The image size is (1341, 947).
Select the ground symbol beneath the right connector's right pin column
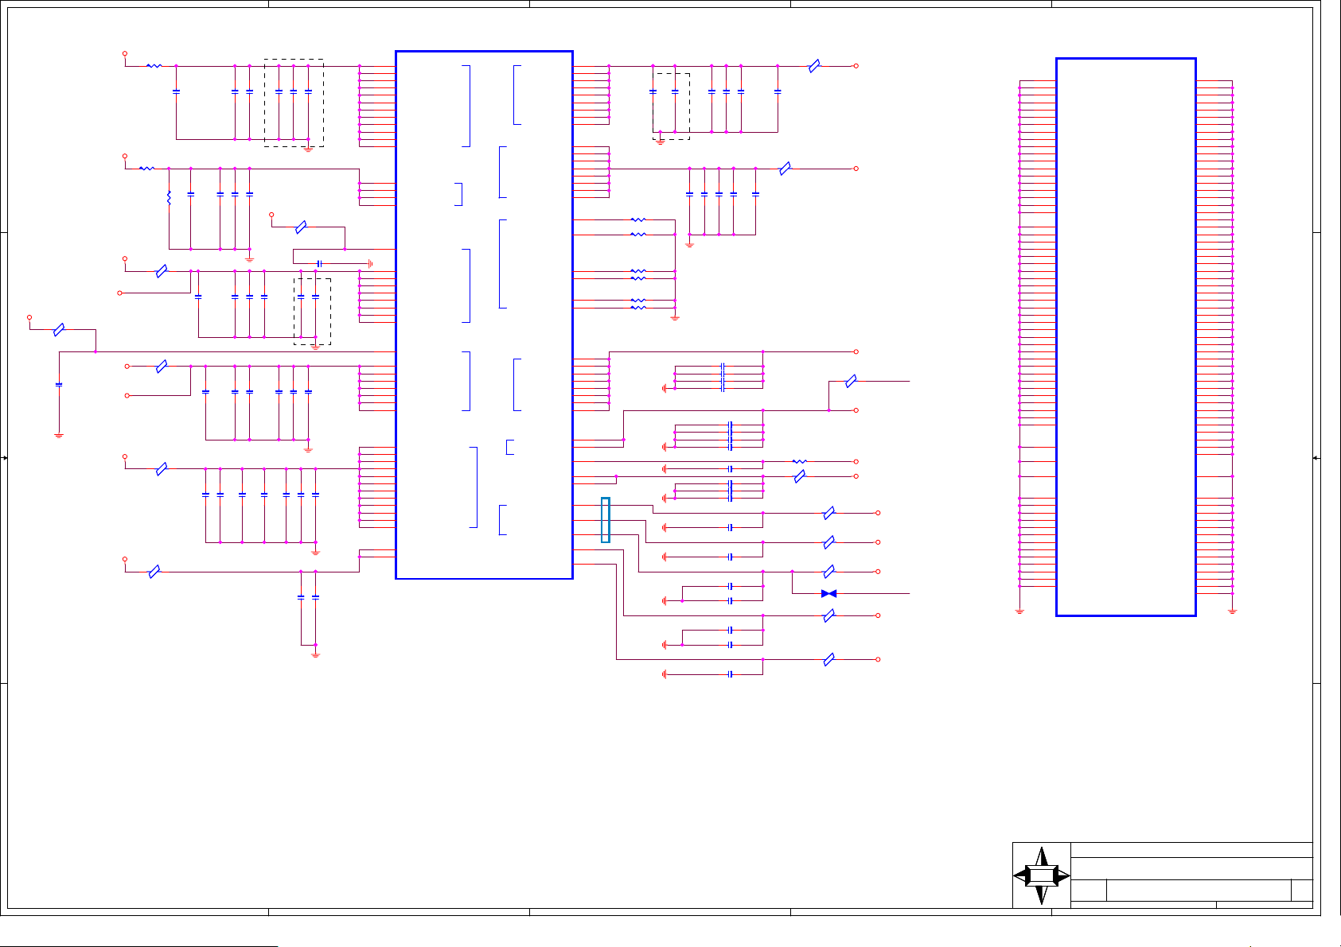click(x=1232, y=611)
